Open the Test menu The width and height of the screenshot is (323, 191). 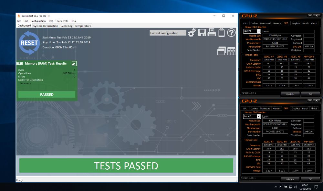[x=51, y=21]
